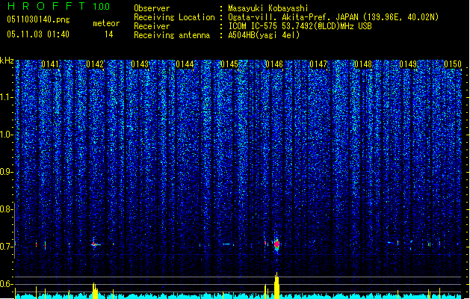Click the version number 1.00
The width and height of the screenshot is (470, 299).
pyautogui.click(x=101, y=7)
